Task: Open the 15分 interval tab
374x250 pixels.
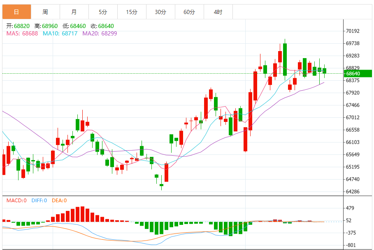Action: (132, 12)
